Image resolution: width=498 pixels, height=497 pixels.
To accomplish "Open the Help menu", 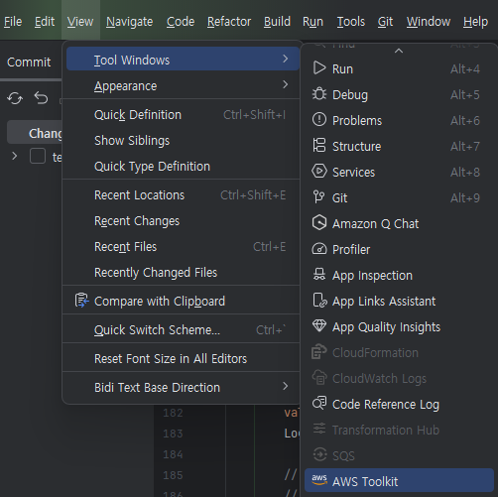I will pyautogui.click(x=475, y=22).
